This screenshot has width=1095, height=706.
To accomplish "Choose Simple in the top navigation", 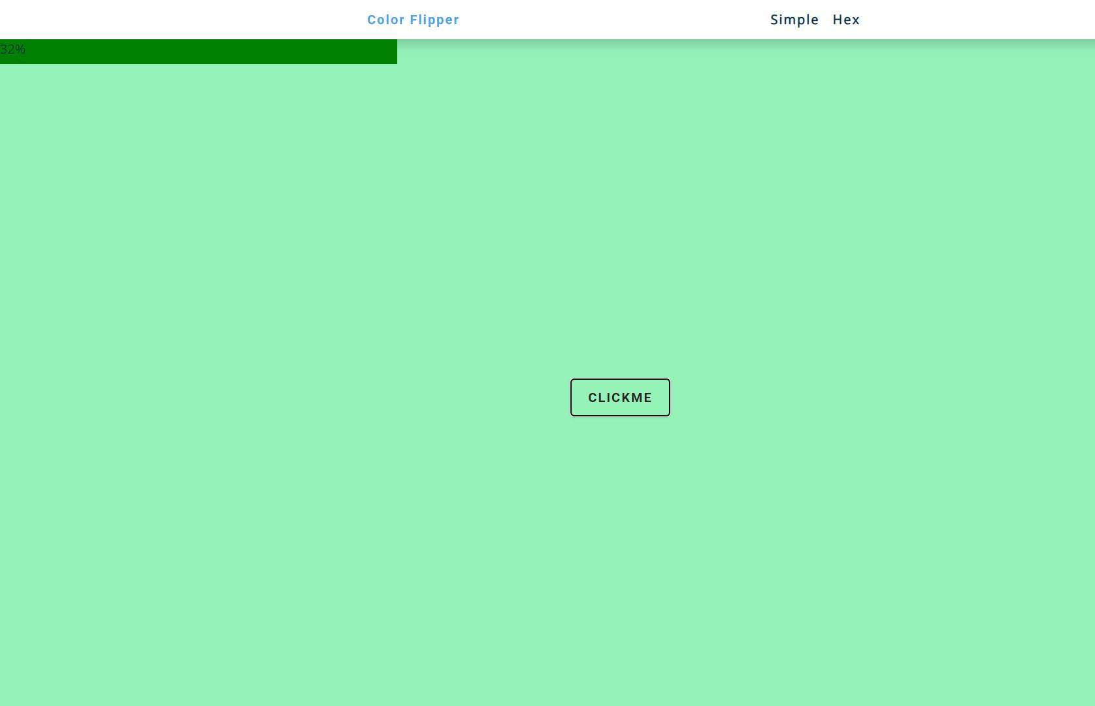I will 794,20.
